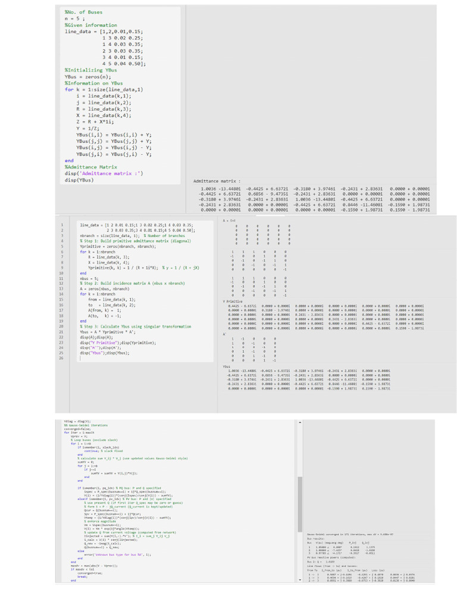Click the "Ybus = A * Yprimitive * A';" line
This screenshot has width=457, height=610.
pos(107,332)
